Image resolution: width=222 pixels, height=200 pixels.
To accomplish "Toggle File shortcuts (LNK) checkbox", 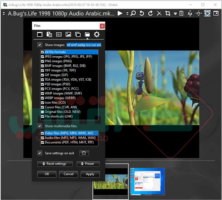I will pos(42,116).
